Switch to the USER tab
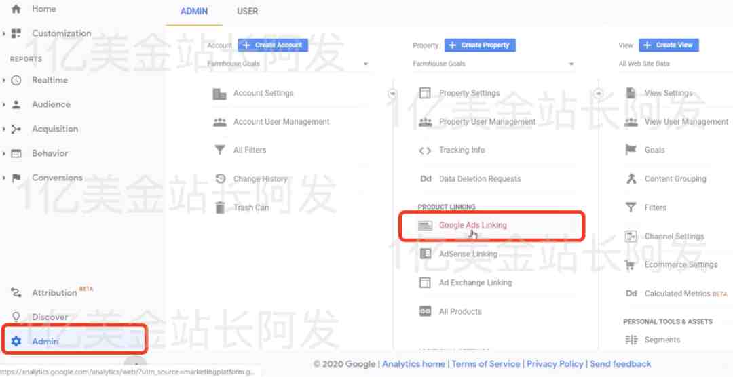 pyautogui.click(x=247, y=12)
